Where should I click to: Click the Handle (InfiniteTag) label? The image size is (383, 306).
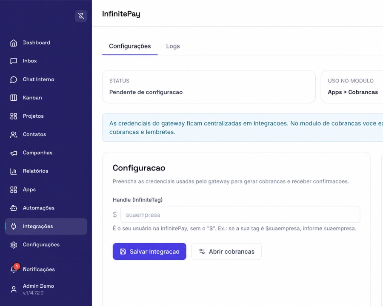137,200
